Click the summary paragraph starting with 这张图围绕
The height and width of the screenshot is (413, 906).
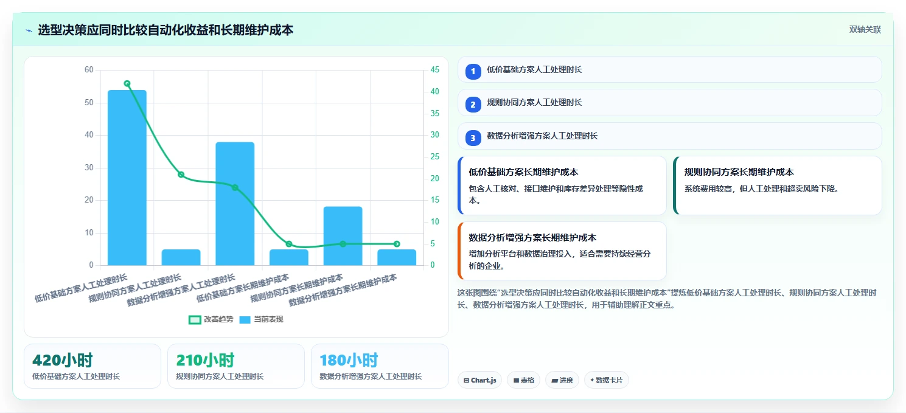pyautogui.click(x=667, y=299)
